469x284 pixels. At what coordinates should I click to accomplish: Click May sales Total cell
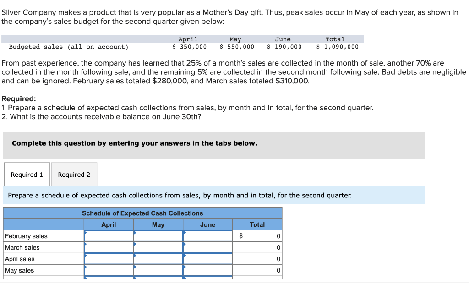click(x=257, y=270)
